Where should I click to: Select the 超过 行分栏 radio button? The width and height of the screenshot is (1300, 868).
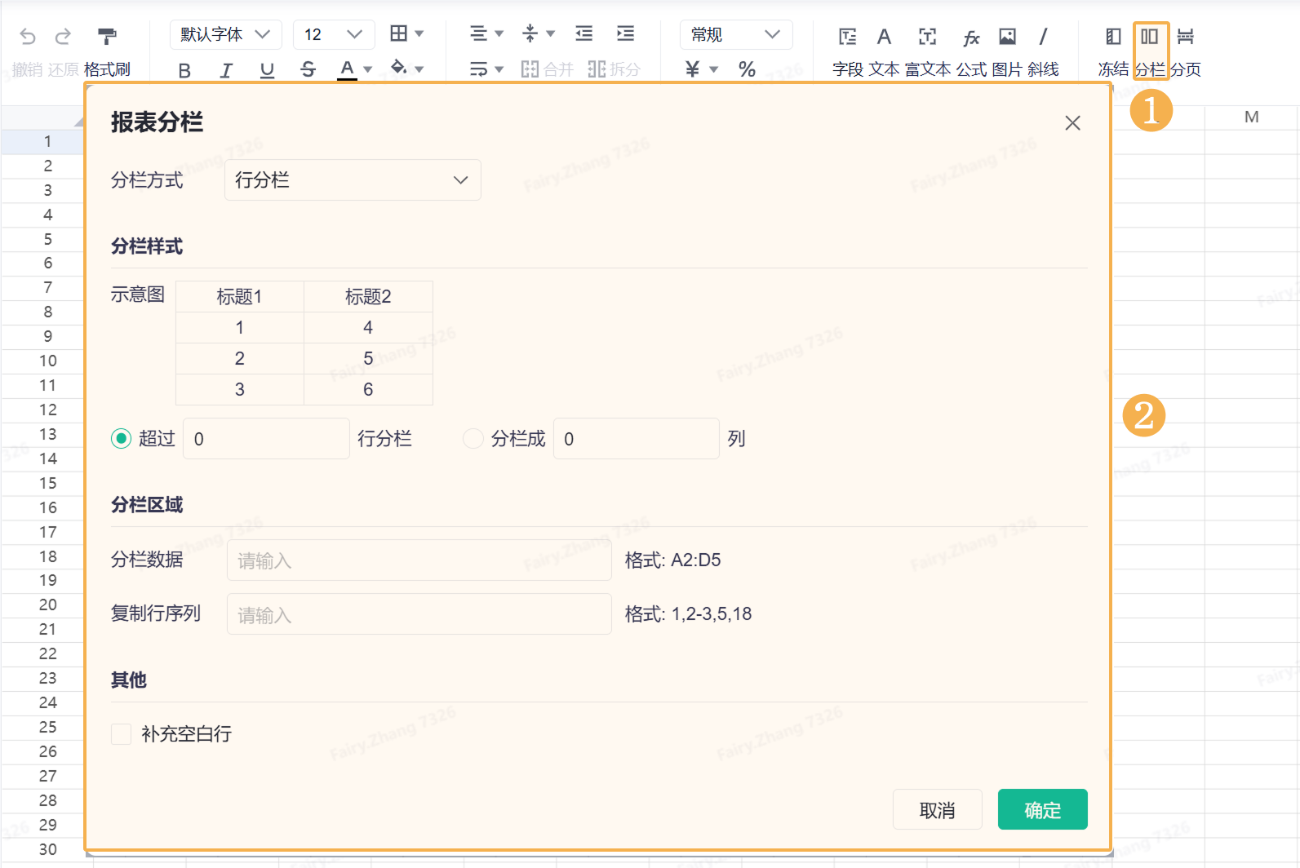pos(122,439)
